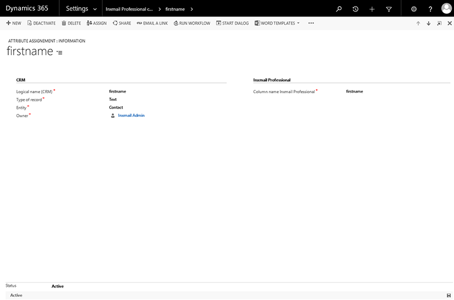The width and height of the screenshot is (454, 300).
Task: Open WORD TEMPLATES dropdown
Action: pyautogui.click(x=277, y=23)
